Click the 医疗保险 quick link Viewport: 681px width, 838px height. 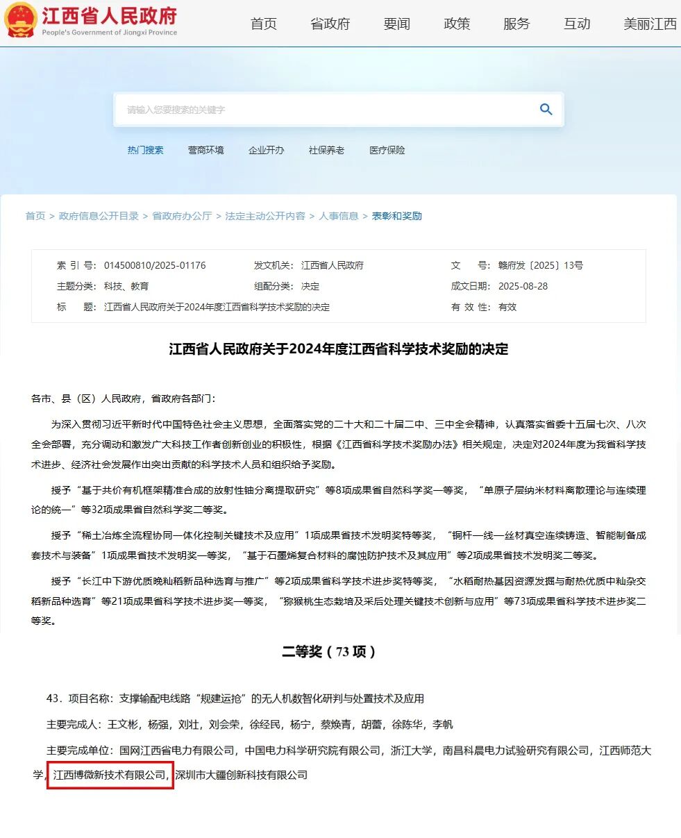point(386,151)
